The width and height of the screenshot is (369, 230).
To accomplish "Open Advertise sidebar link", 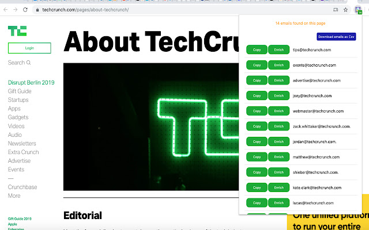I will tap(19, 161).
